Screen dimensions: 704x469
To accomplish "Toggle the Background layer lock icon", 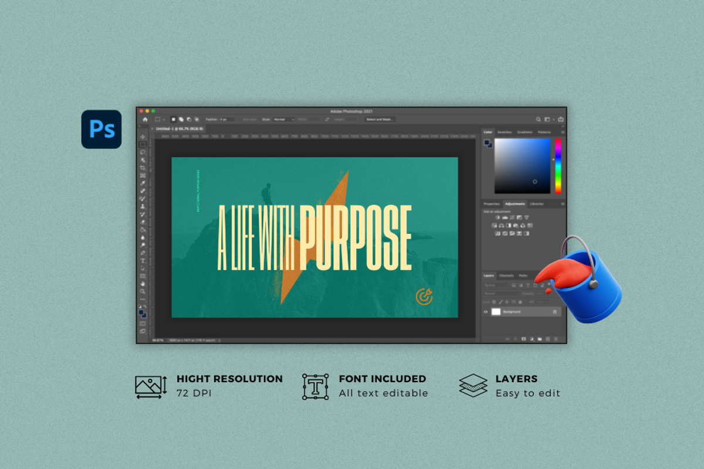I will [555, 312].
